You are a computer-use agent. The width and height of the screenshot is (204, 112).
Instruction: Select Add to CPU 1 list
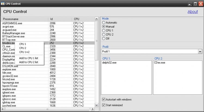[29, 58]
